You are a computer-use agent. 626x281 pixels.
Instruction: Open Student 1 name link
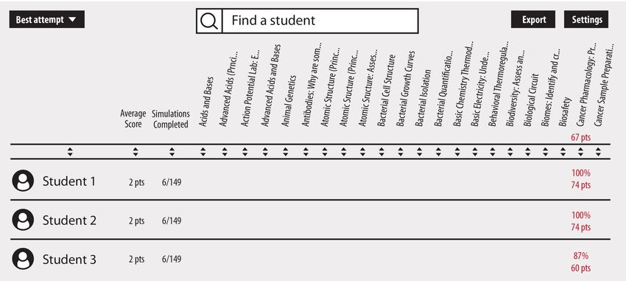point(69,181)
